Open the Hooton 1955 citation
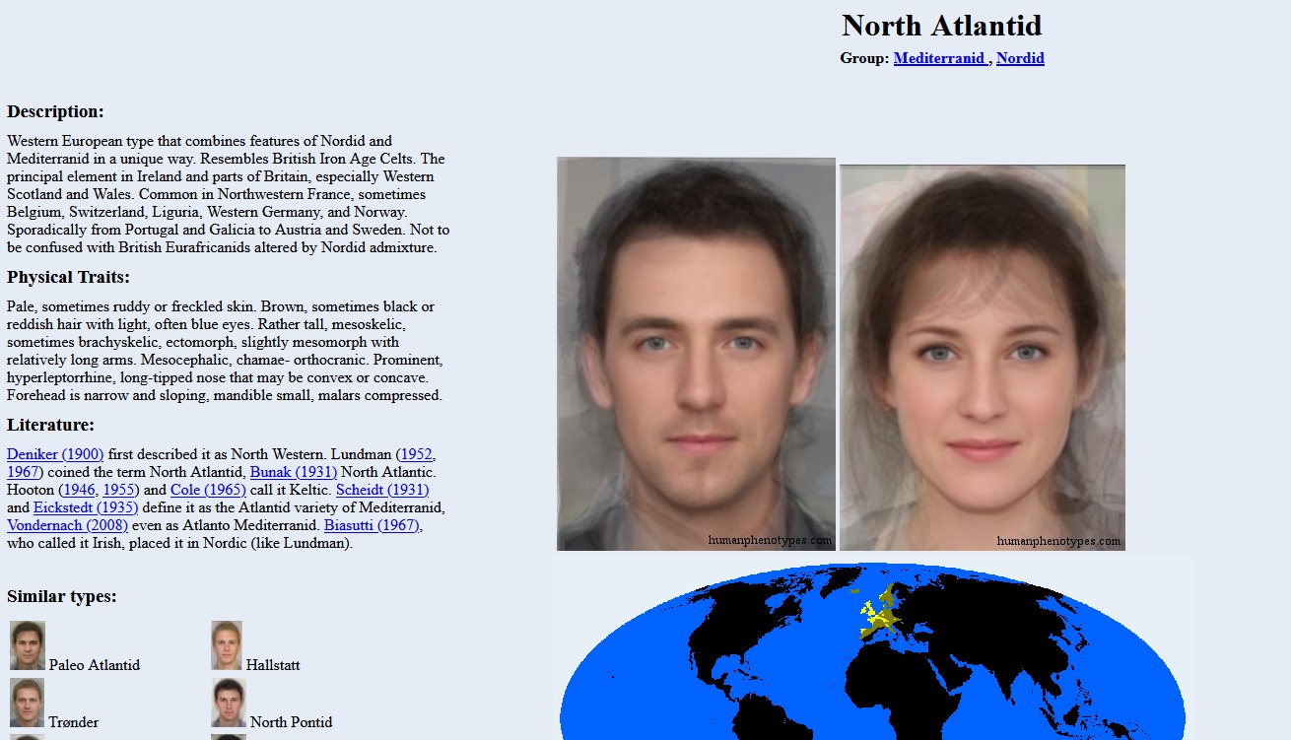The height and width of the screenshot is (740, 1291). coord(117,490)
